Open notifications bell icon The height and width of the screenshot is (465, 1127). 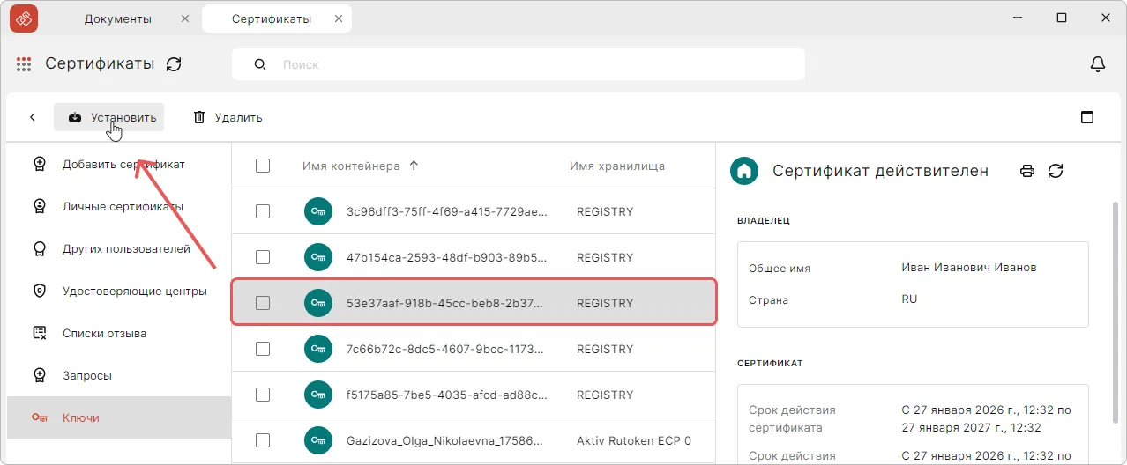(x=1098, y=64)
